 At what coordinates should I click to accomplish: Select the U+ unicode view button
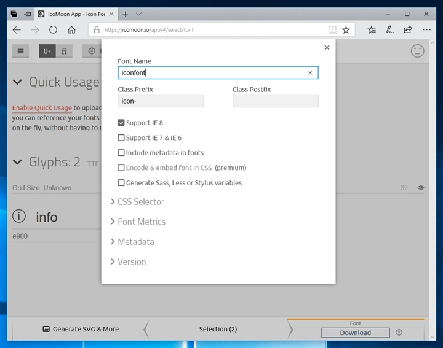click(x=47, y=51)
